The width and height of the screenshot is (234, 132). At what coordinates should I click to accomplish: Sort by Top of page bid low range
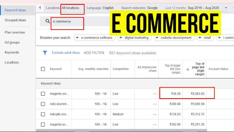172,69
